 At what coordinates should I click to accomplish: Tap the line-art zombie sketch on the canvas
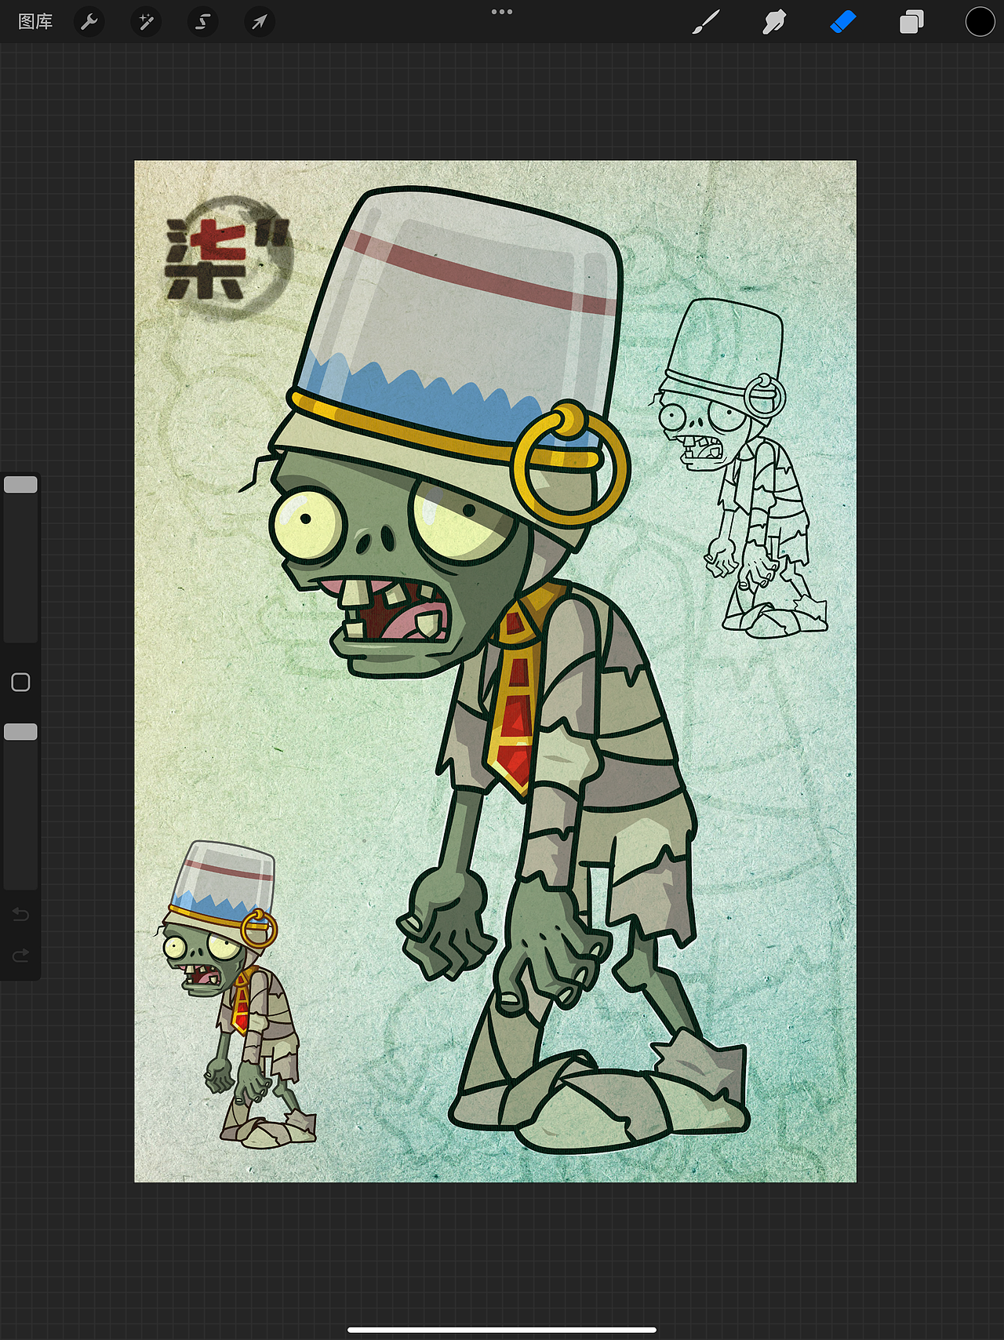tap(737, 469)
